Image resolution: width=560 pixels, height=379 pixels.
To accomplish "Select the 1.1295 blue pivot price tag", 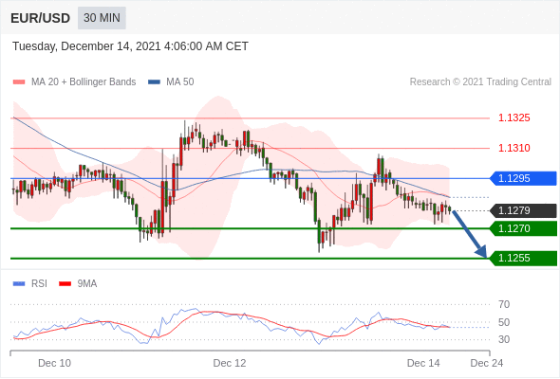I will [x=523, y=178].
